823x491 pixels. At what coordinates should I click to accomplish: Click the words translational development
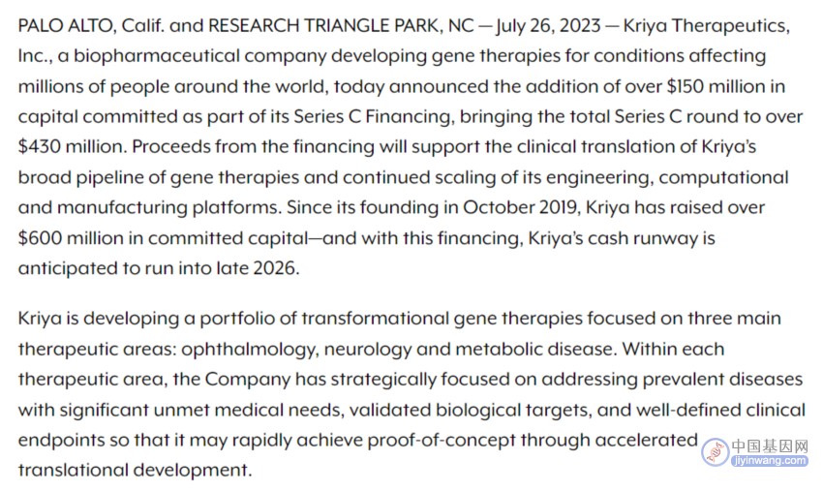pyautogui.click(x=135, y=470)
